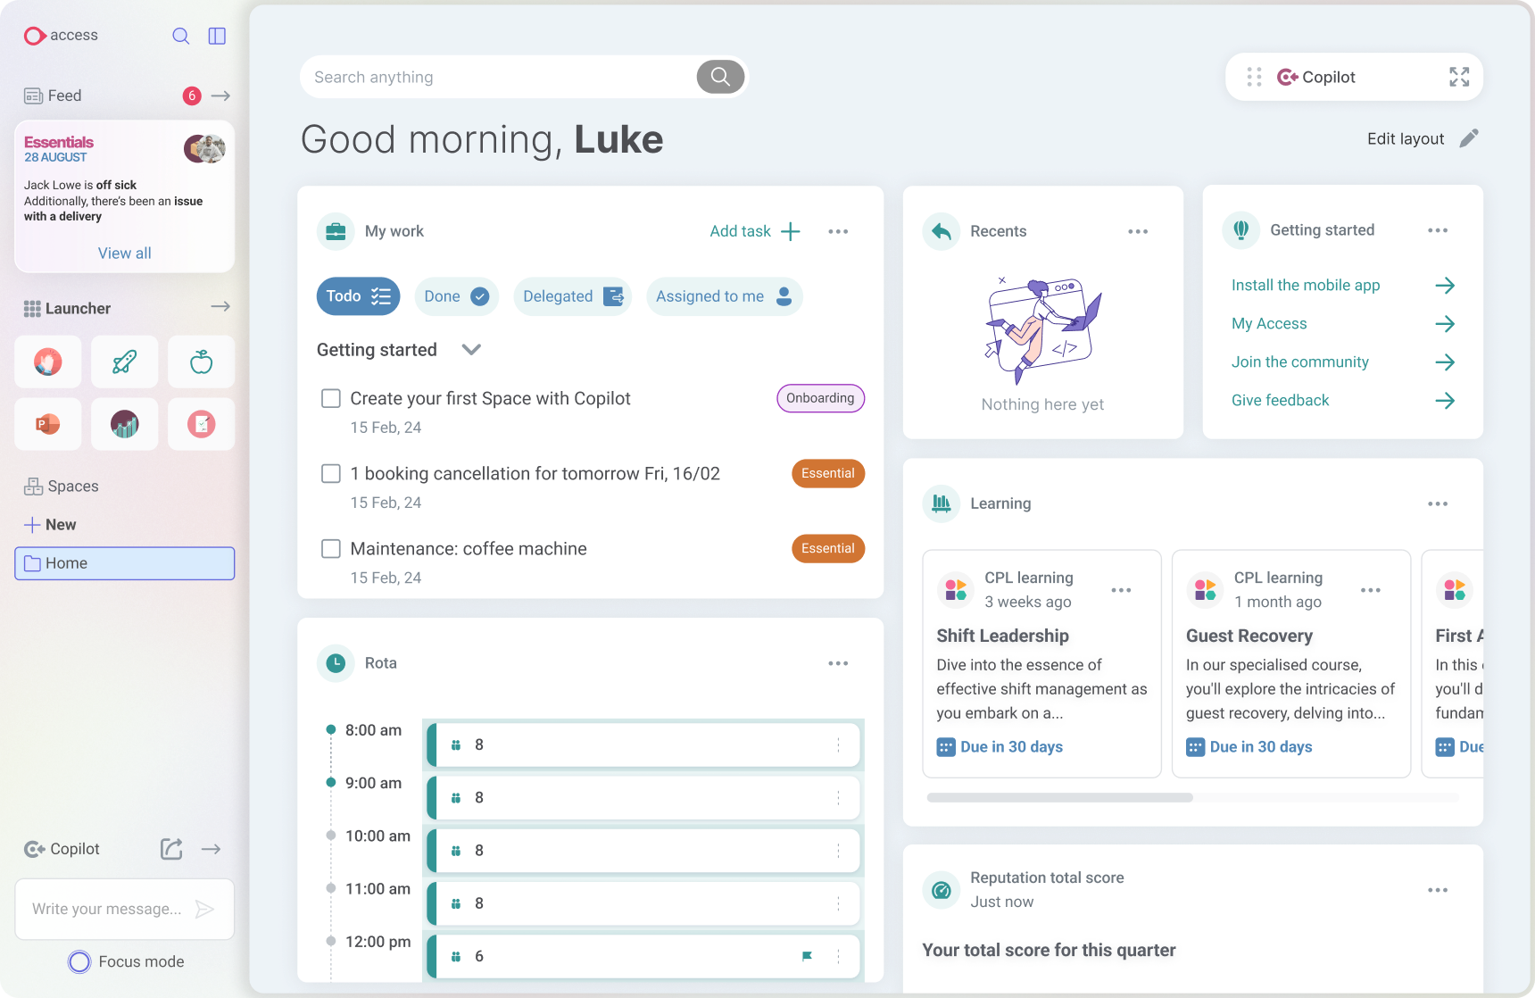
Task: Click the send message arrow icon
Action: pos(204,909)
